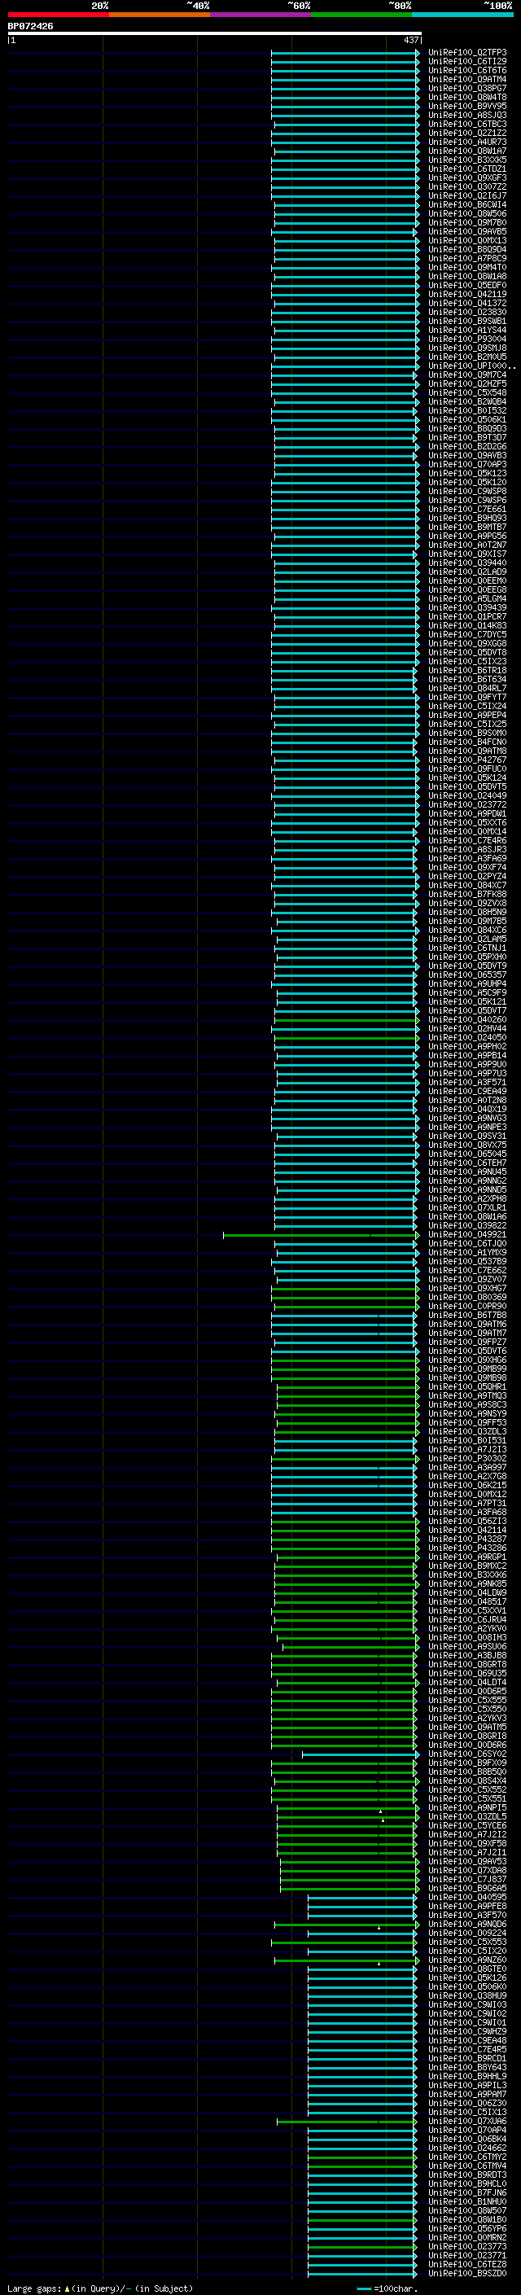This screenshot has width=521, height=2295.
Task: Open hit UniRef100_Q9ATM4
Action: click(466, 79)
